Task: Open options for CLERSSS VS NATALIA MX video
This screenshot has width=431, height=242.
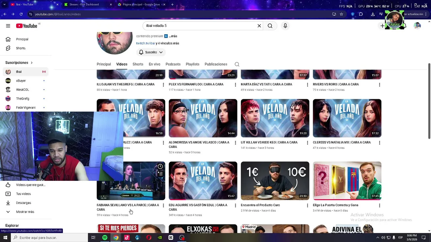Action: coord(379,143)
